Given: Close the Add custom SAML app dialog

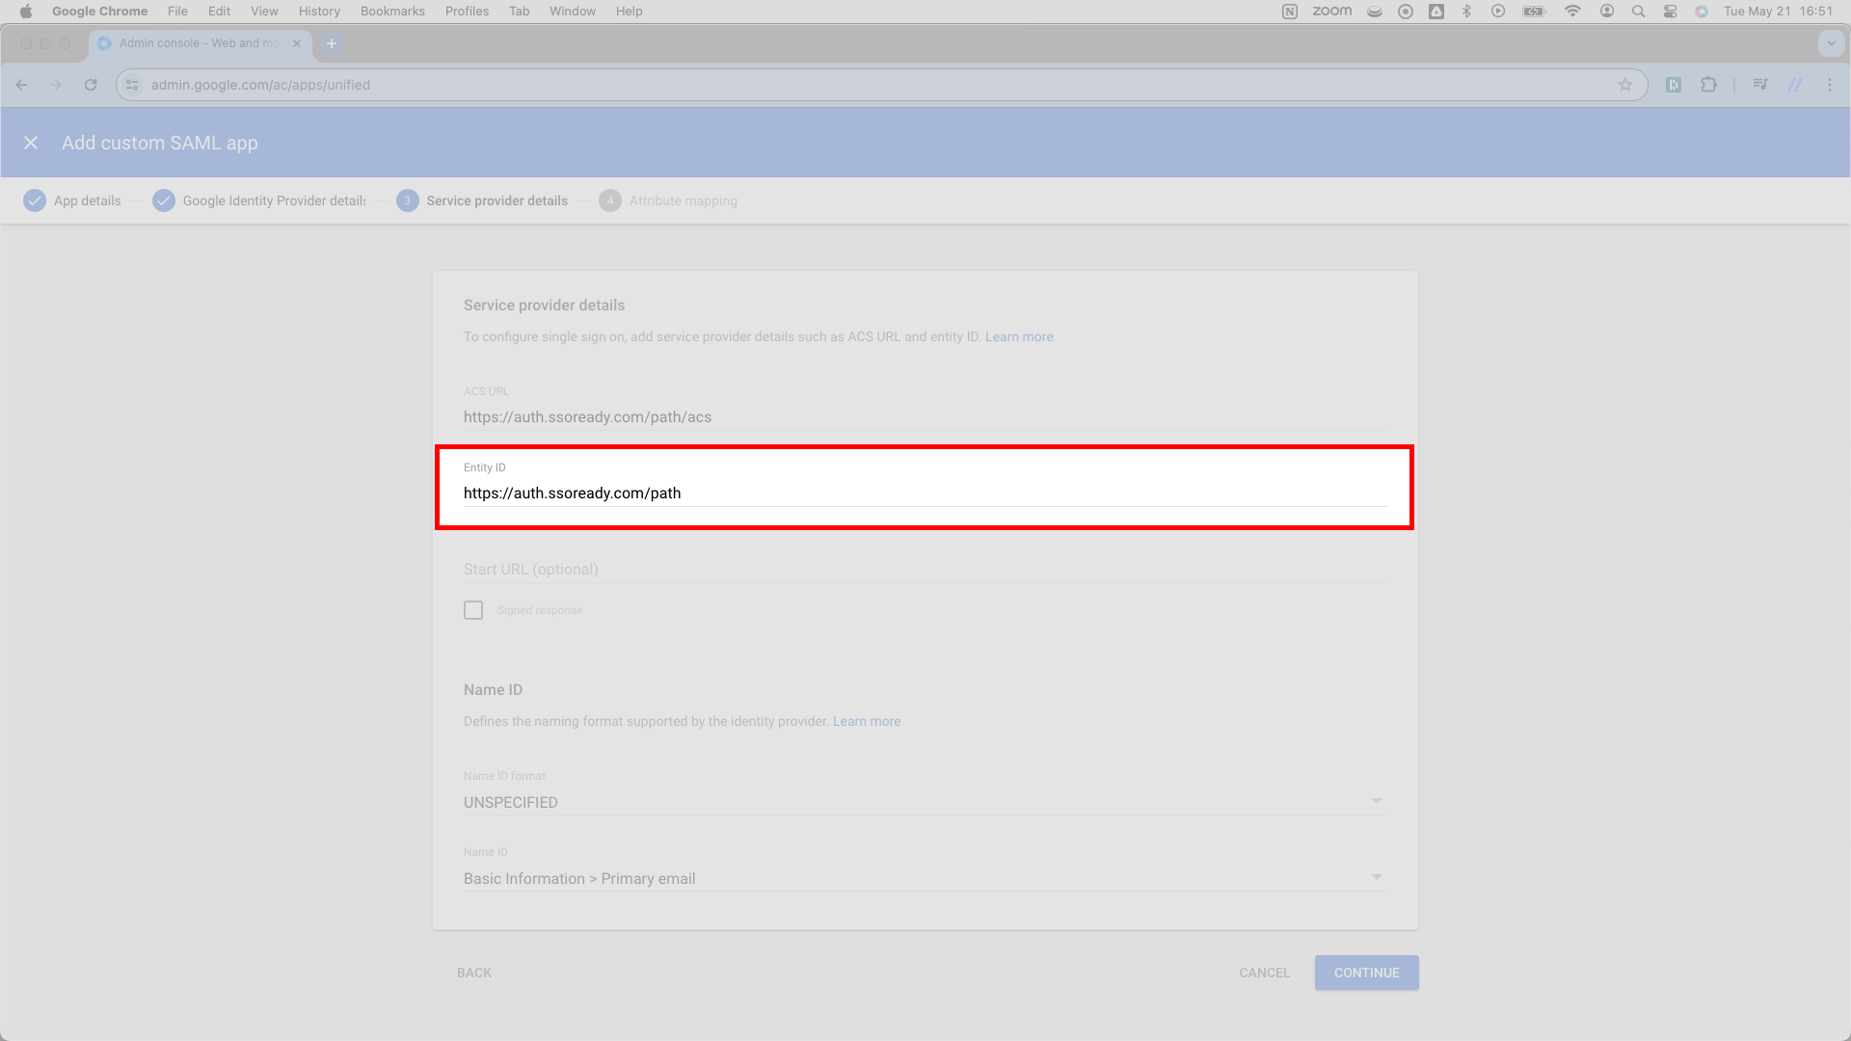Looking at the screenshot, I should pyautogui.click(x=31, y=143).
